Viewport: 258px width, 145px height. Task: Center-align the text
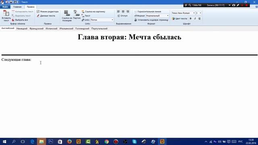pos(123,11)
